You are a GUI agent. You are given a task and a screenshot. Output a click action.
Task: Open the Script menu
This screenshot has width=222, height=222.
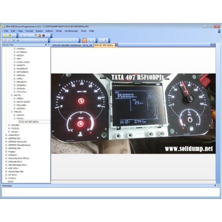59,31
